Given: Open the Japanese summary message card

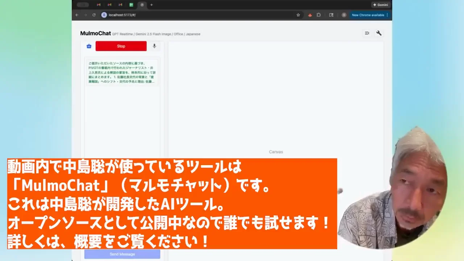Looking at the screenshot, I should tap(122, 72).
